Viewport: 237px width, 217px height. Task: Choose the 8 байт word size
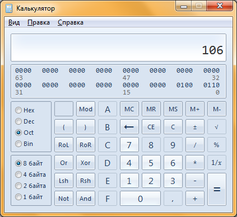[29, 163]
